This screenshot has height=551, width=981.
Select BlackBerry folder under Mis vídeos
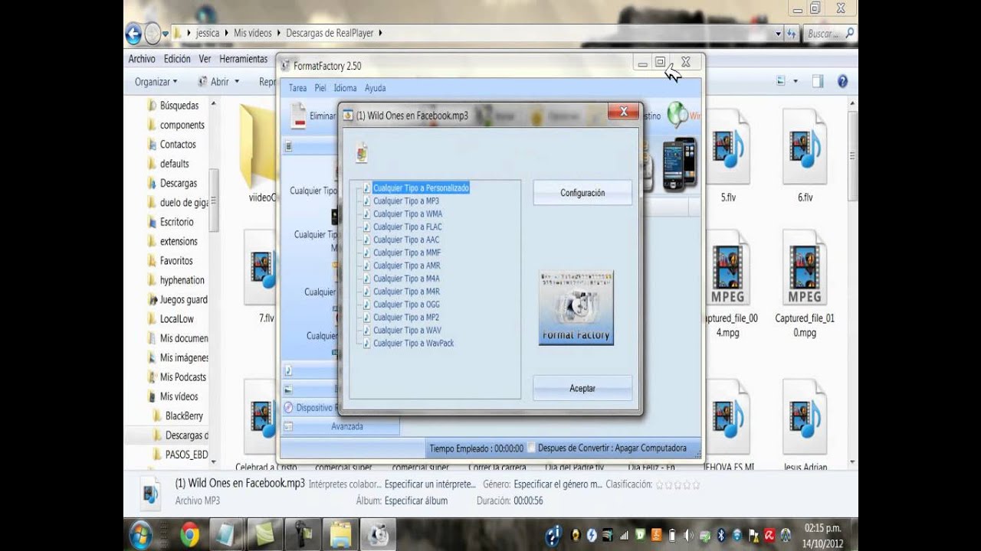click(184, 416)
